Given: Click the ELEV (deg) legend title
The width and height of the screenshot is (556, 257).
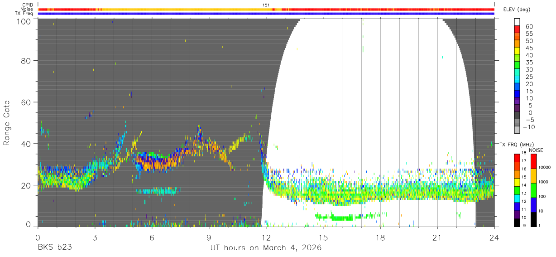Looking at the screenshot, I should 517,10.
